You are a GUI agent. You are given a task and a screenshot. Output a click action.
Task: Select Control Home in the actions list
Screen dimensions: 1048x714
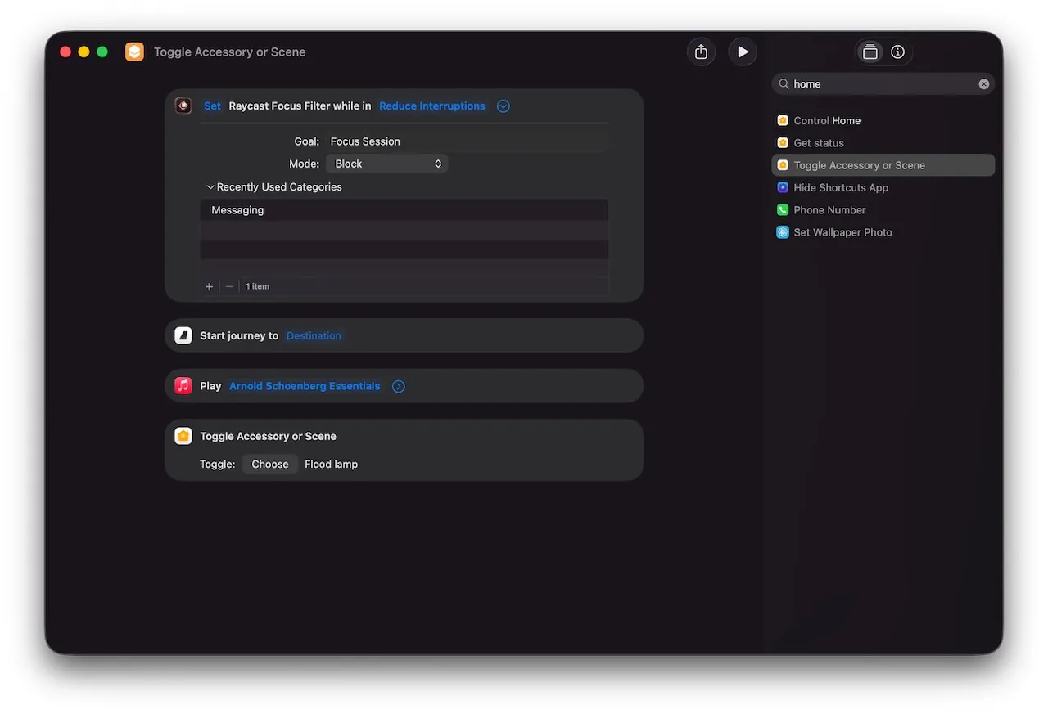[x=826, y=120]
